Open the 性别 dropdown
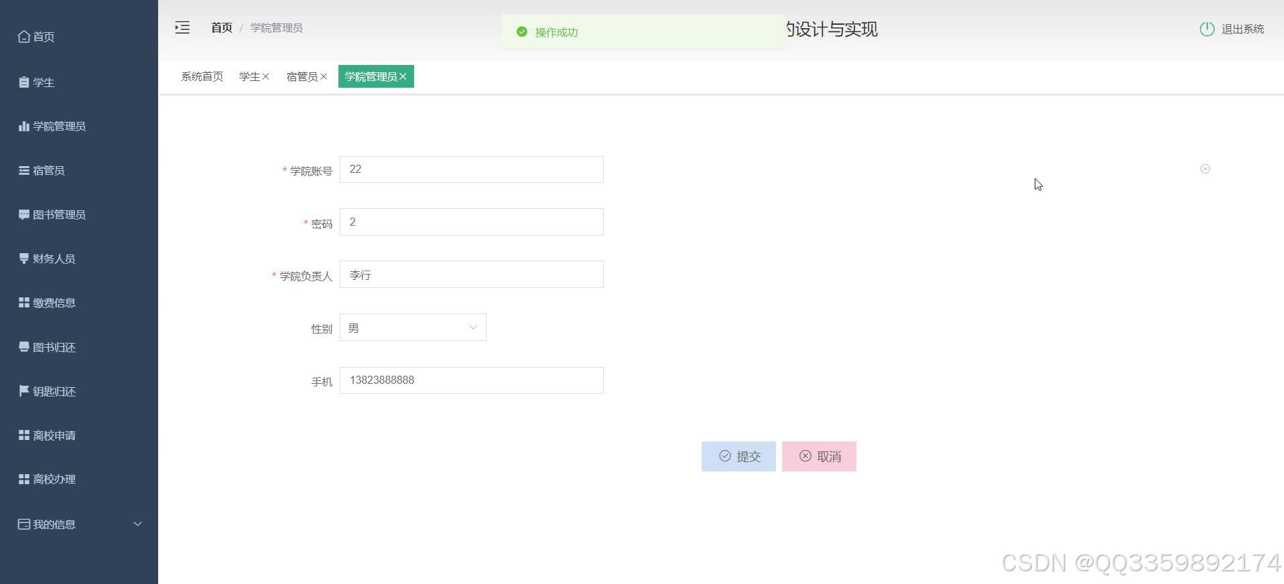Screen dimensions: 1284x584 coord(413,327)
